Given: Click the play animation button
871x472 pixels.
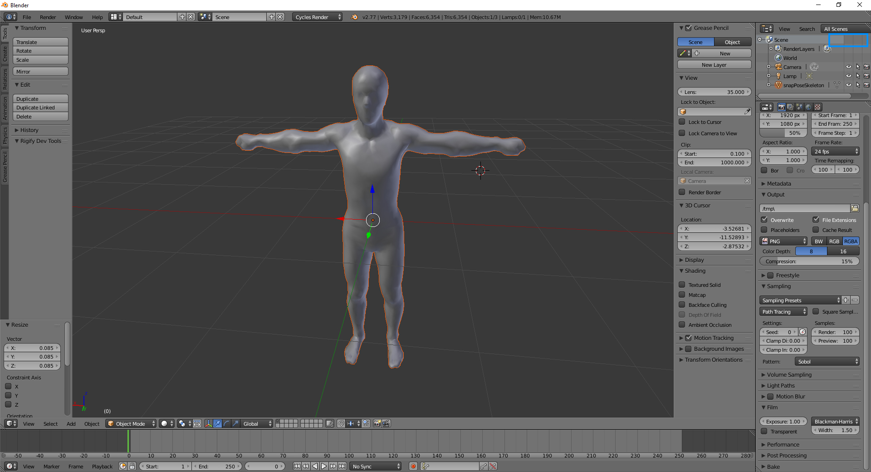Looking at the screenshot, I should coord(324,466).
